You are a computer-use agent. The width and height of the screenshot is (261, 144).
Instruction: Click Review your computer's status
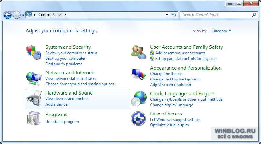[72, 53]
